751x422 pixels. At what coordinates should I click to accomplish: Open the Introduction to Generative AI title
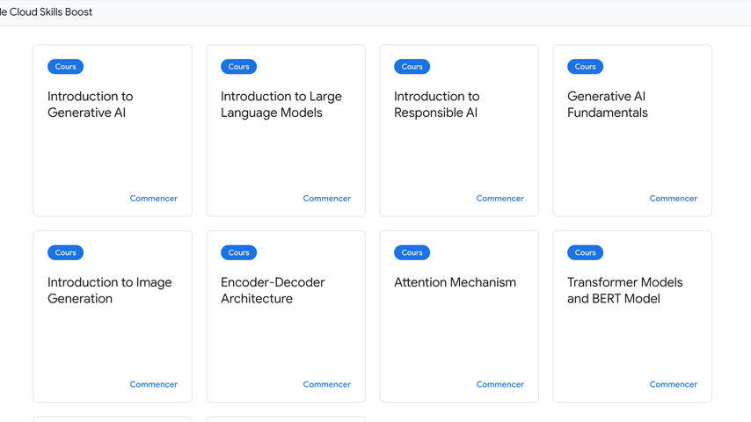[91, 105]
